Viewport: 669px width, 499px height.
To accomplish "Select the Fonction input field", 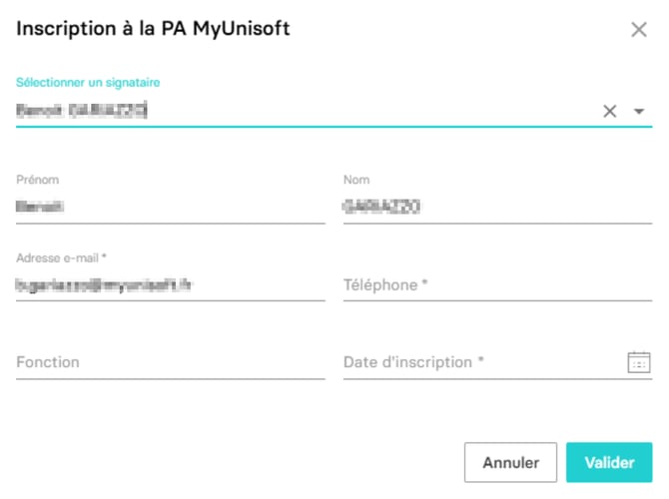I will 170,362.
